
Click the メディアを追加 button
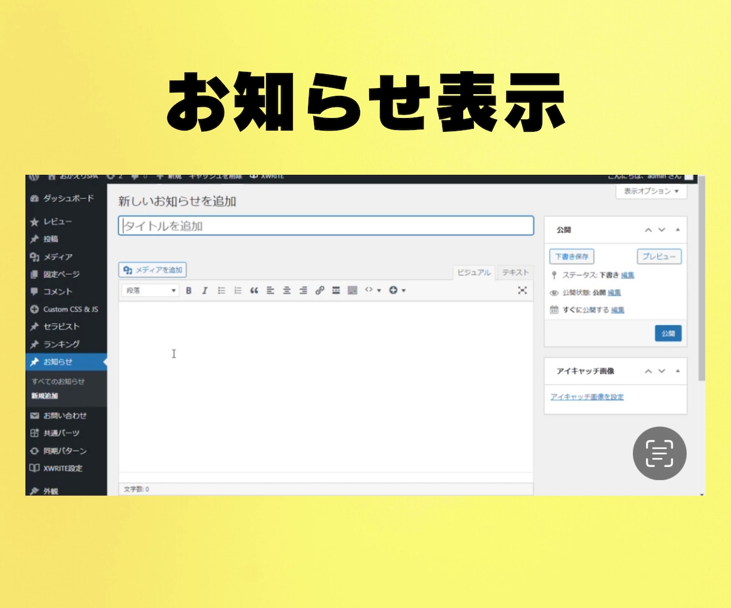click(x=153, y=270)
